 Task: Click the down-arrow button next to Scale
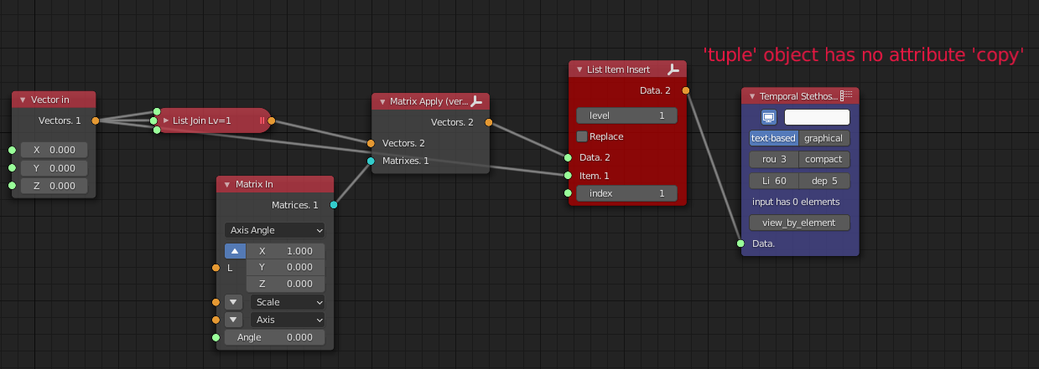[x=234, y=302]
